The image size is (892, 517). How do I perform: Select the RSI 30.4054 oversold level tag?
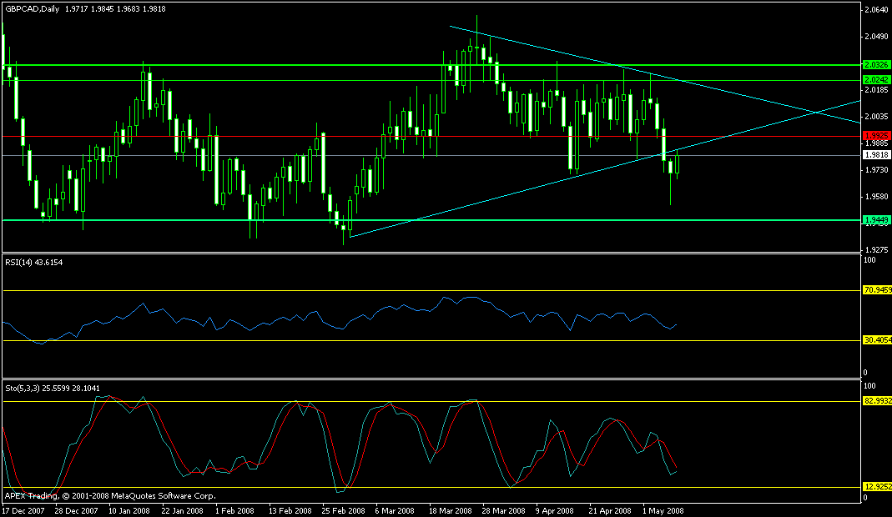click(877, 340)
